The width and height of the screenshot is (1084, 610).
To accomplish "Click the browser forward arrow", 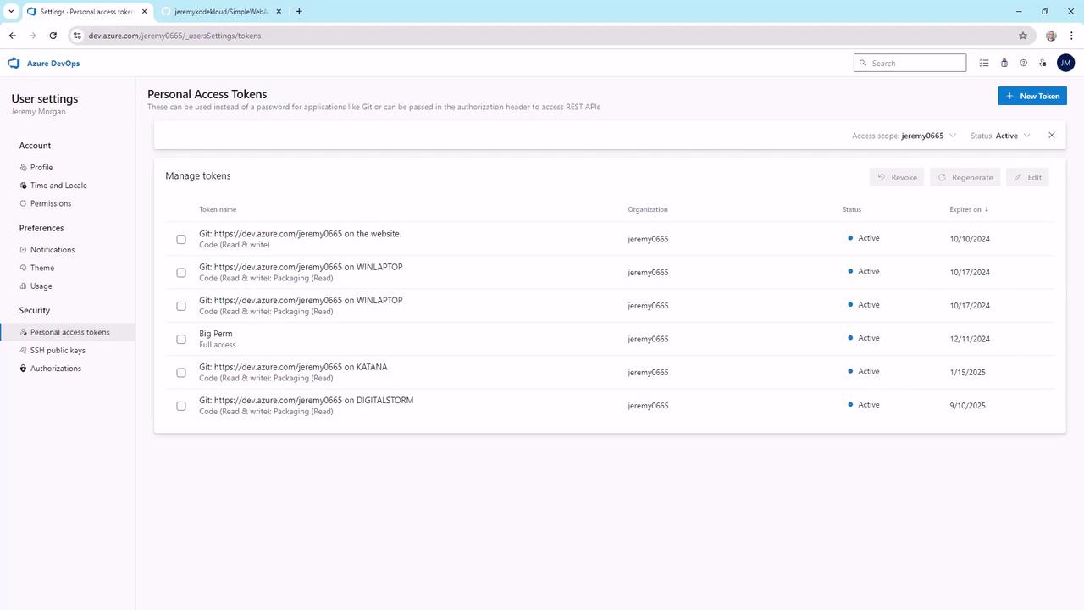I will click(32, 36).
